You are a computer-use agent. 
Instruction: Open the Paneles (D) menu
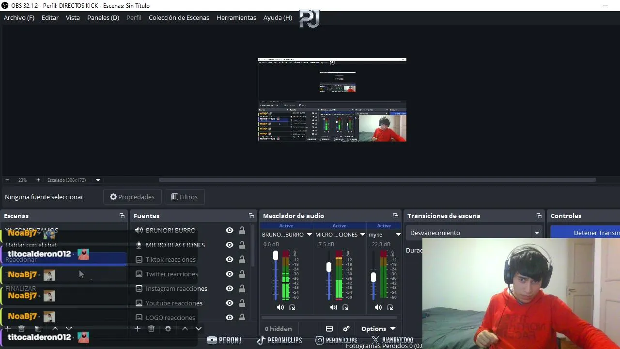coord(103,17)
